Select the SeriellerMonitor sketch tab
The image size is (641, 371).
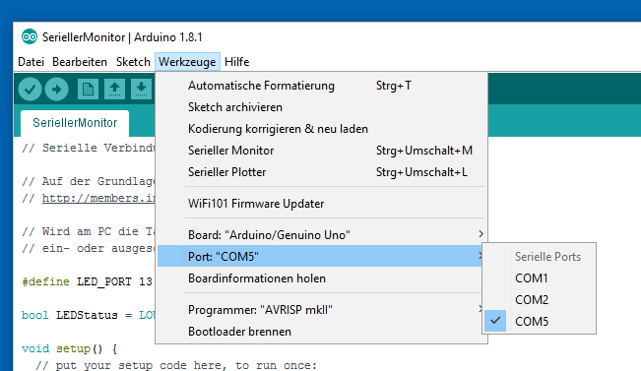click(x=75, y=123)
